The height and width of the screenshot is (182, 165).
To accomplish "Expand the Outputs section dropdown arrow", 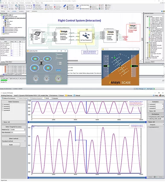I will (163, 125).
